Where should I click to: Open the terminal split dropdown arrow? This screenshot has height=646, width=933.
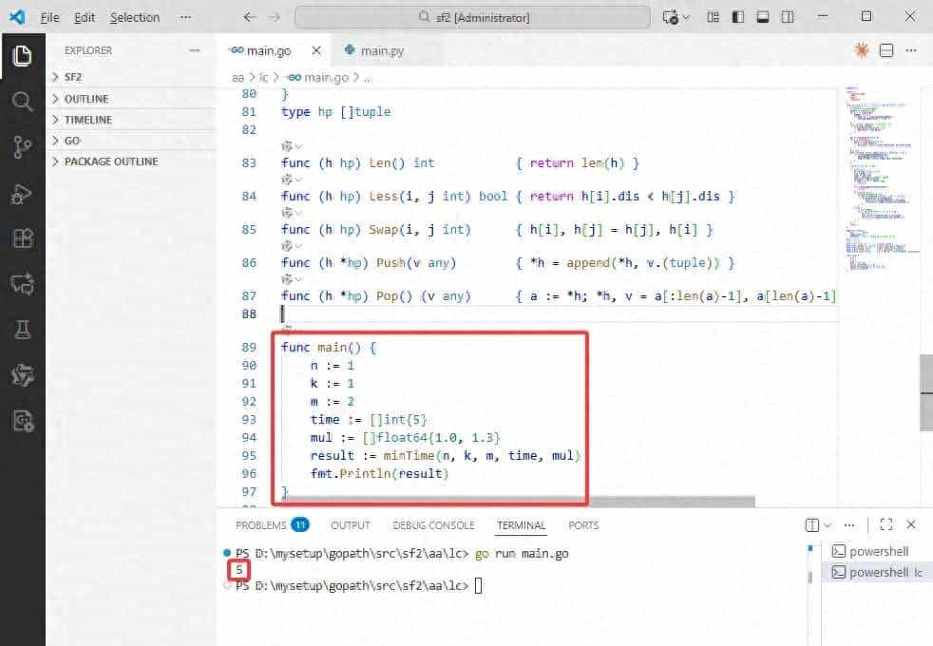(828, 525)
